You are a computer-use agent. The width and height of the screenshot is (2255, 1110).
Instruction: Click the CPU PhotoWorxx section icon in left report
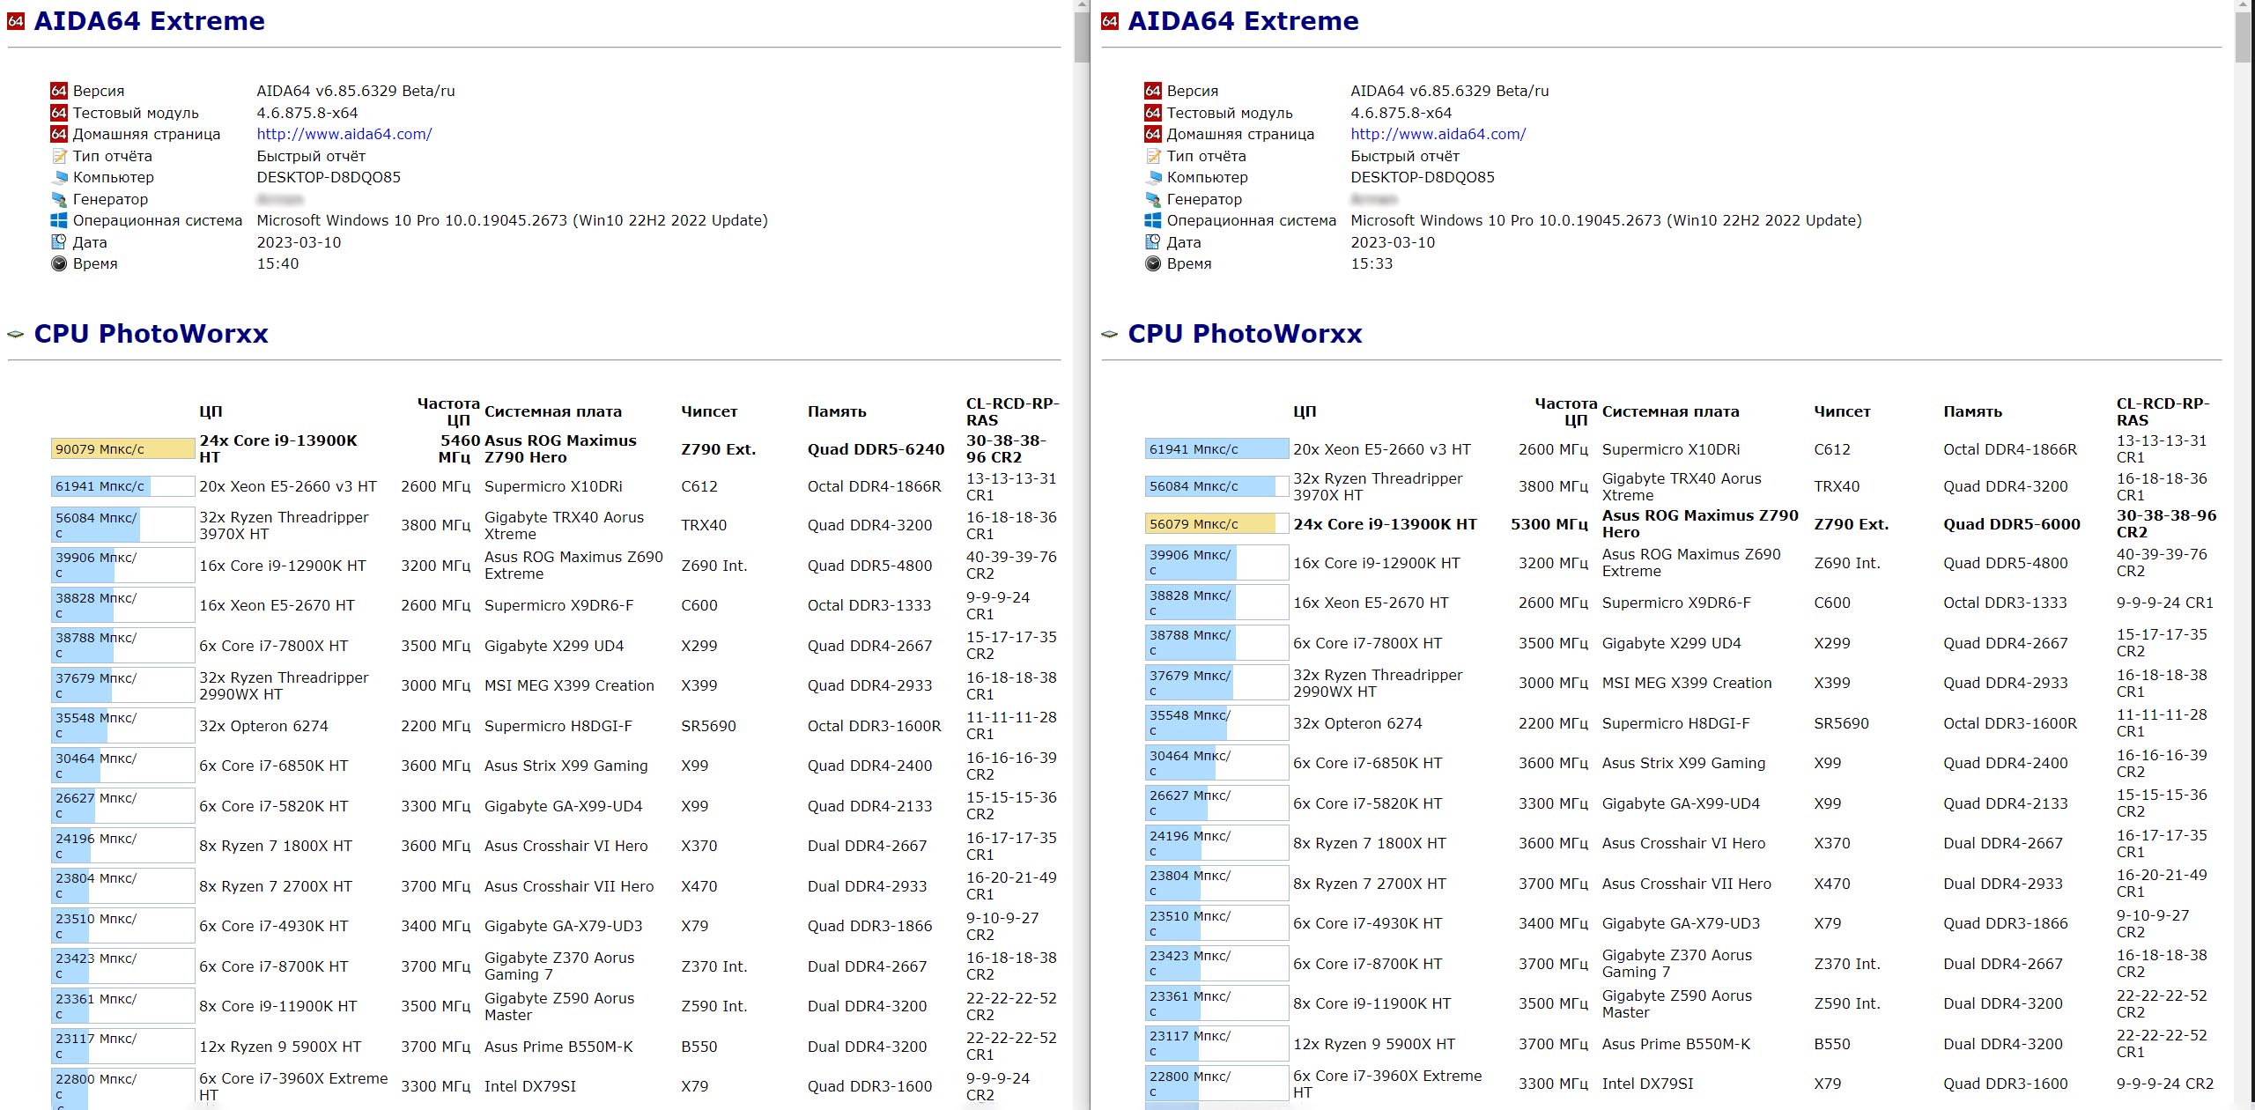(x=16, y=334)
